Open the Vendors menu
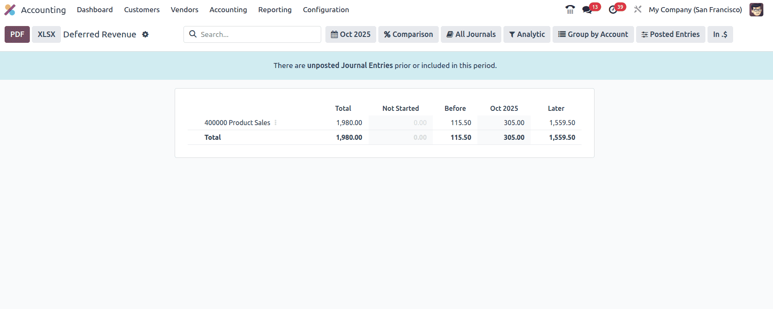The image size is (773, 309). click(184, 10)
